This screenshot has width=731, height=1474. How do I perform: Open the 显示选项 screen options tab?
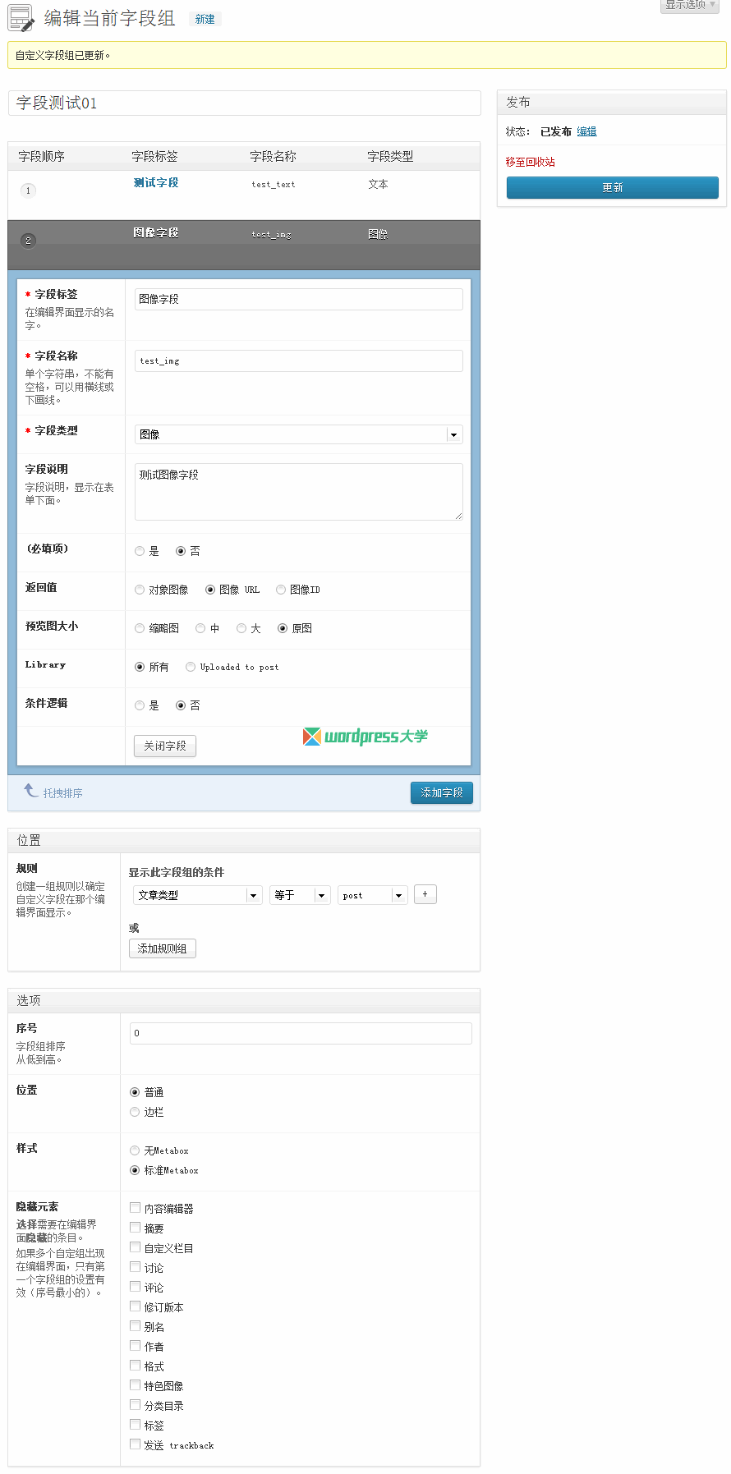[690, 5]
